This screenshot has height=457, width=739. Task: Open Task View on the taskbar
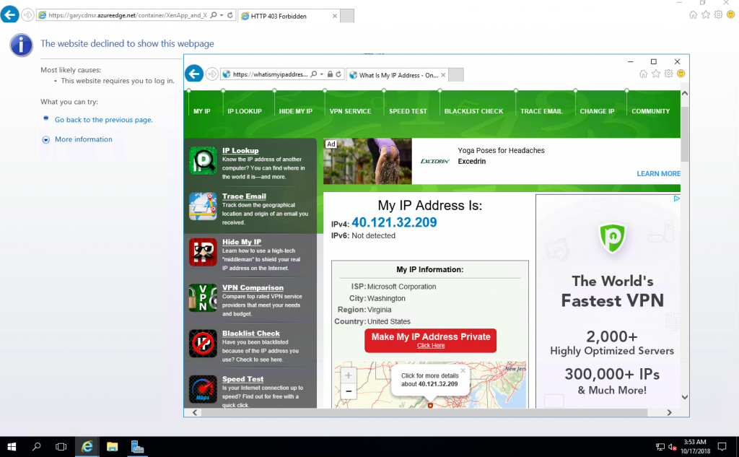[x=61, y=447]
